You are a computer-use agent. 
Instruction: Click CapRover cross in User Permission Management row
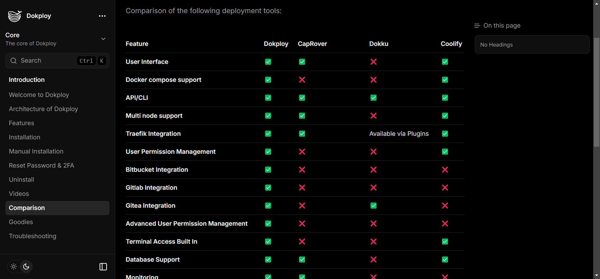302,152
